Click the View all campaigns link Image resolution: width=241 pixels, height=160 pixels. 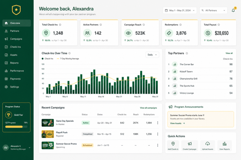point(148,108)
